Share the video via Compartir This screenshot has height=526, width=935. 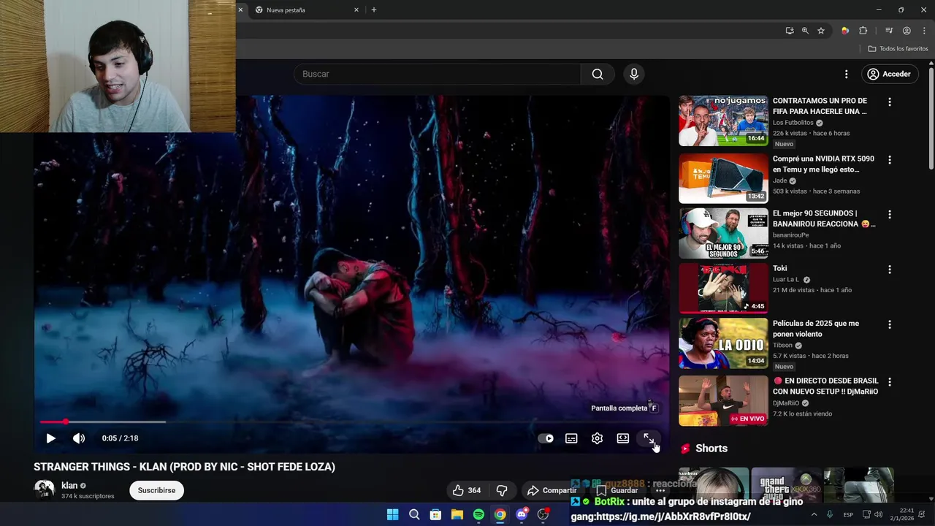point(552,490)
